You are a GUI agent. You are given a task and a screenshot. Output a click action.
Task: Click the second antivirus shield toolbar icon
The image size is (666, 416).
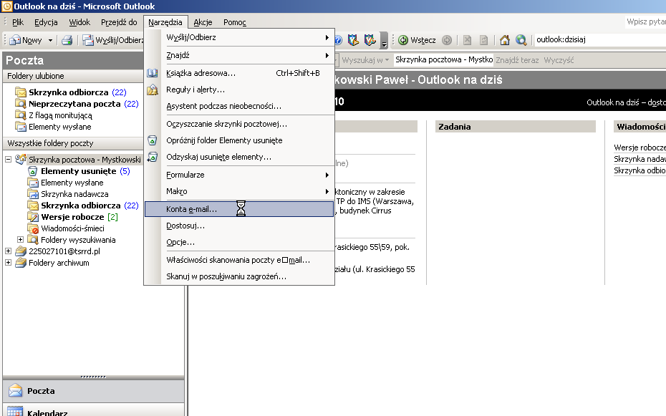[x=370, y=40]
